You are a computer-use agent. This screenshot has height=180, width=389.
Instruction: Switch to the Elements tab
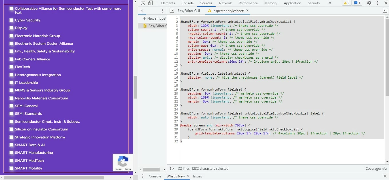tap(168, 3)
